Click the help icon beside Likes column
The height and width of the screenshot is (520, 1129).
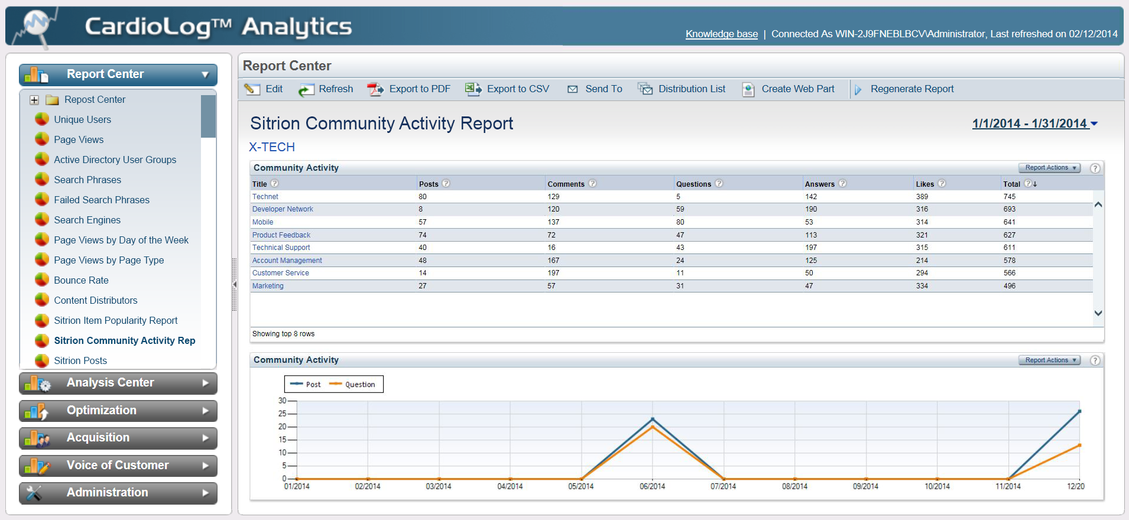(x=942, y=184)
